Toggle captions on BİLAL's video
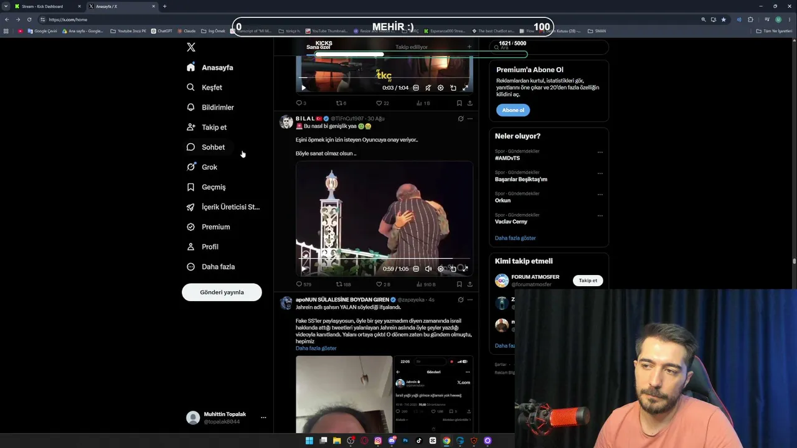This screenshot has width=797, height=448. tap(416, 269)
